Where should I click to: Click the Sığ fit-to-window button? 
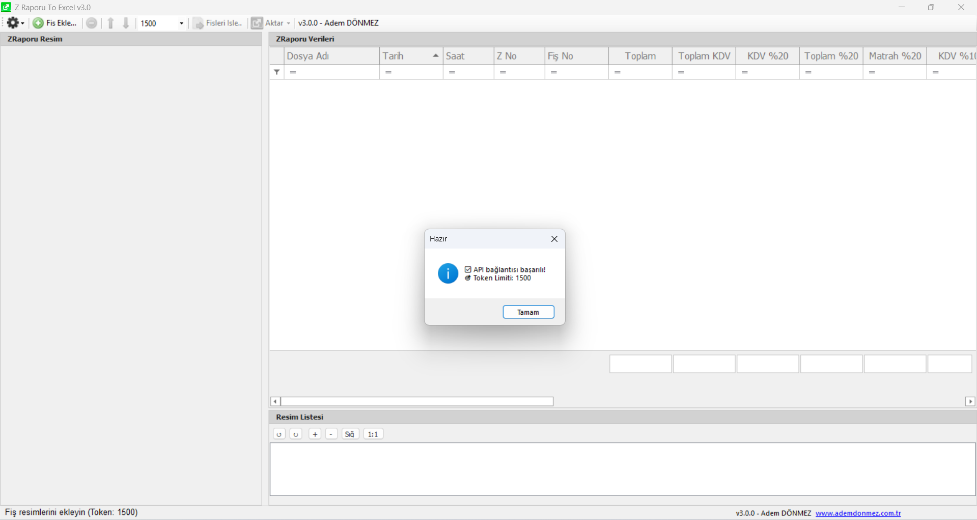point(350,434)
